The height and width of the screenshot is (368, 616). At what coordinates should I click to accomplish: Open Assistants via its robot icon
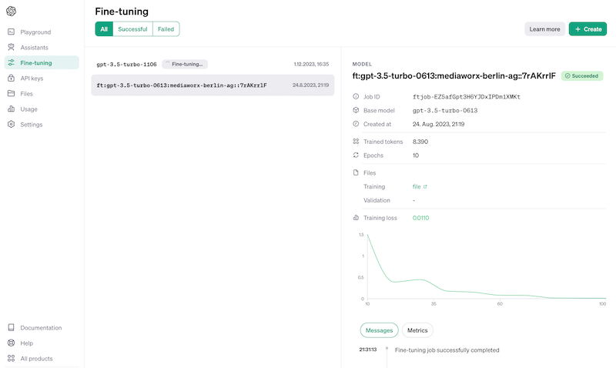(11, 47)
